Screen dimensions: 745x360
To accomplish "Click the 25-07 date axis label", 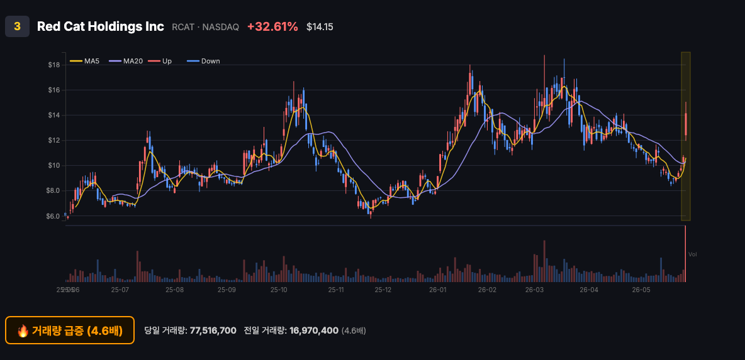I will click(x=120, y=290).
